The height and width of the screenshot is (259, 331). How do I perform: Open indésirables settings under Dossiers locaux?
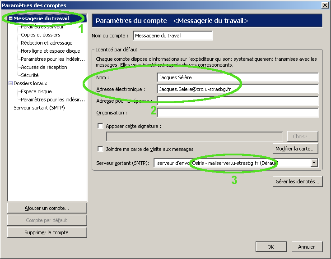tap(53, 100)
